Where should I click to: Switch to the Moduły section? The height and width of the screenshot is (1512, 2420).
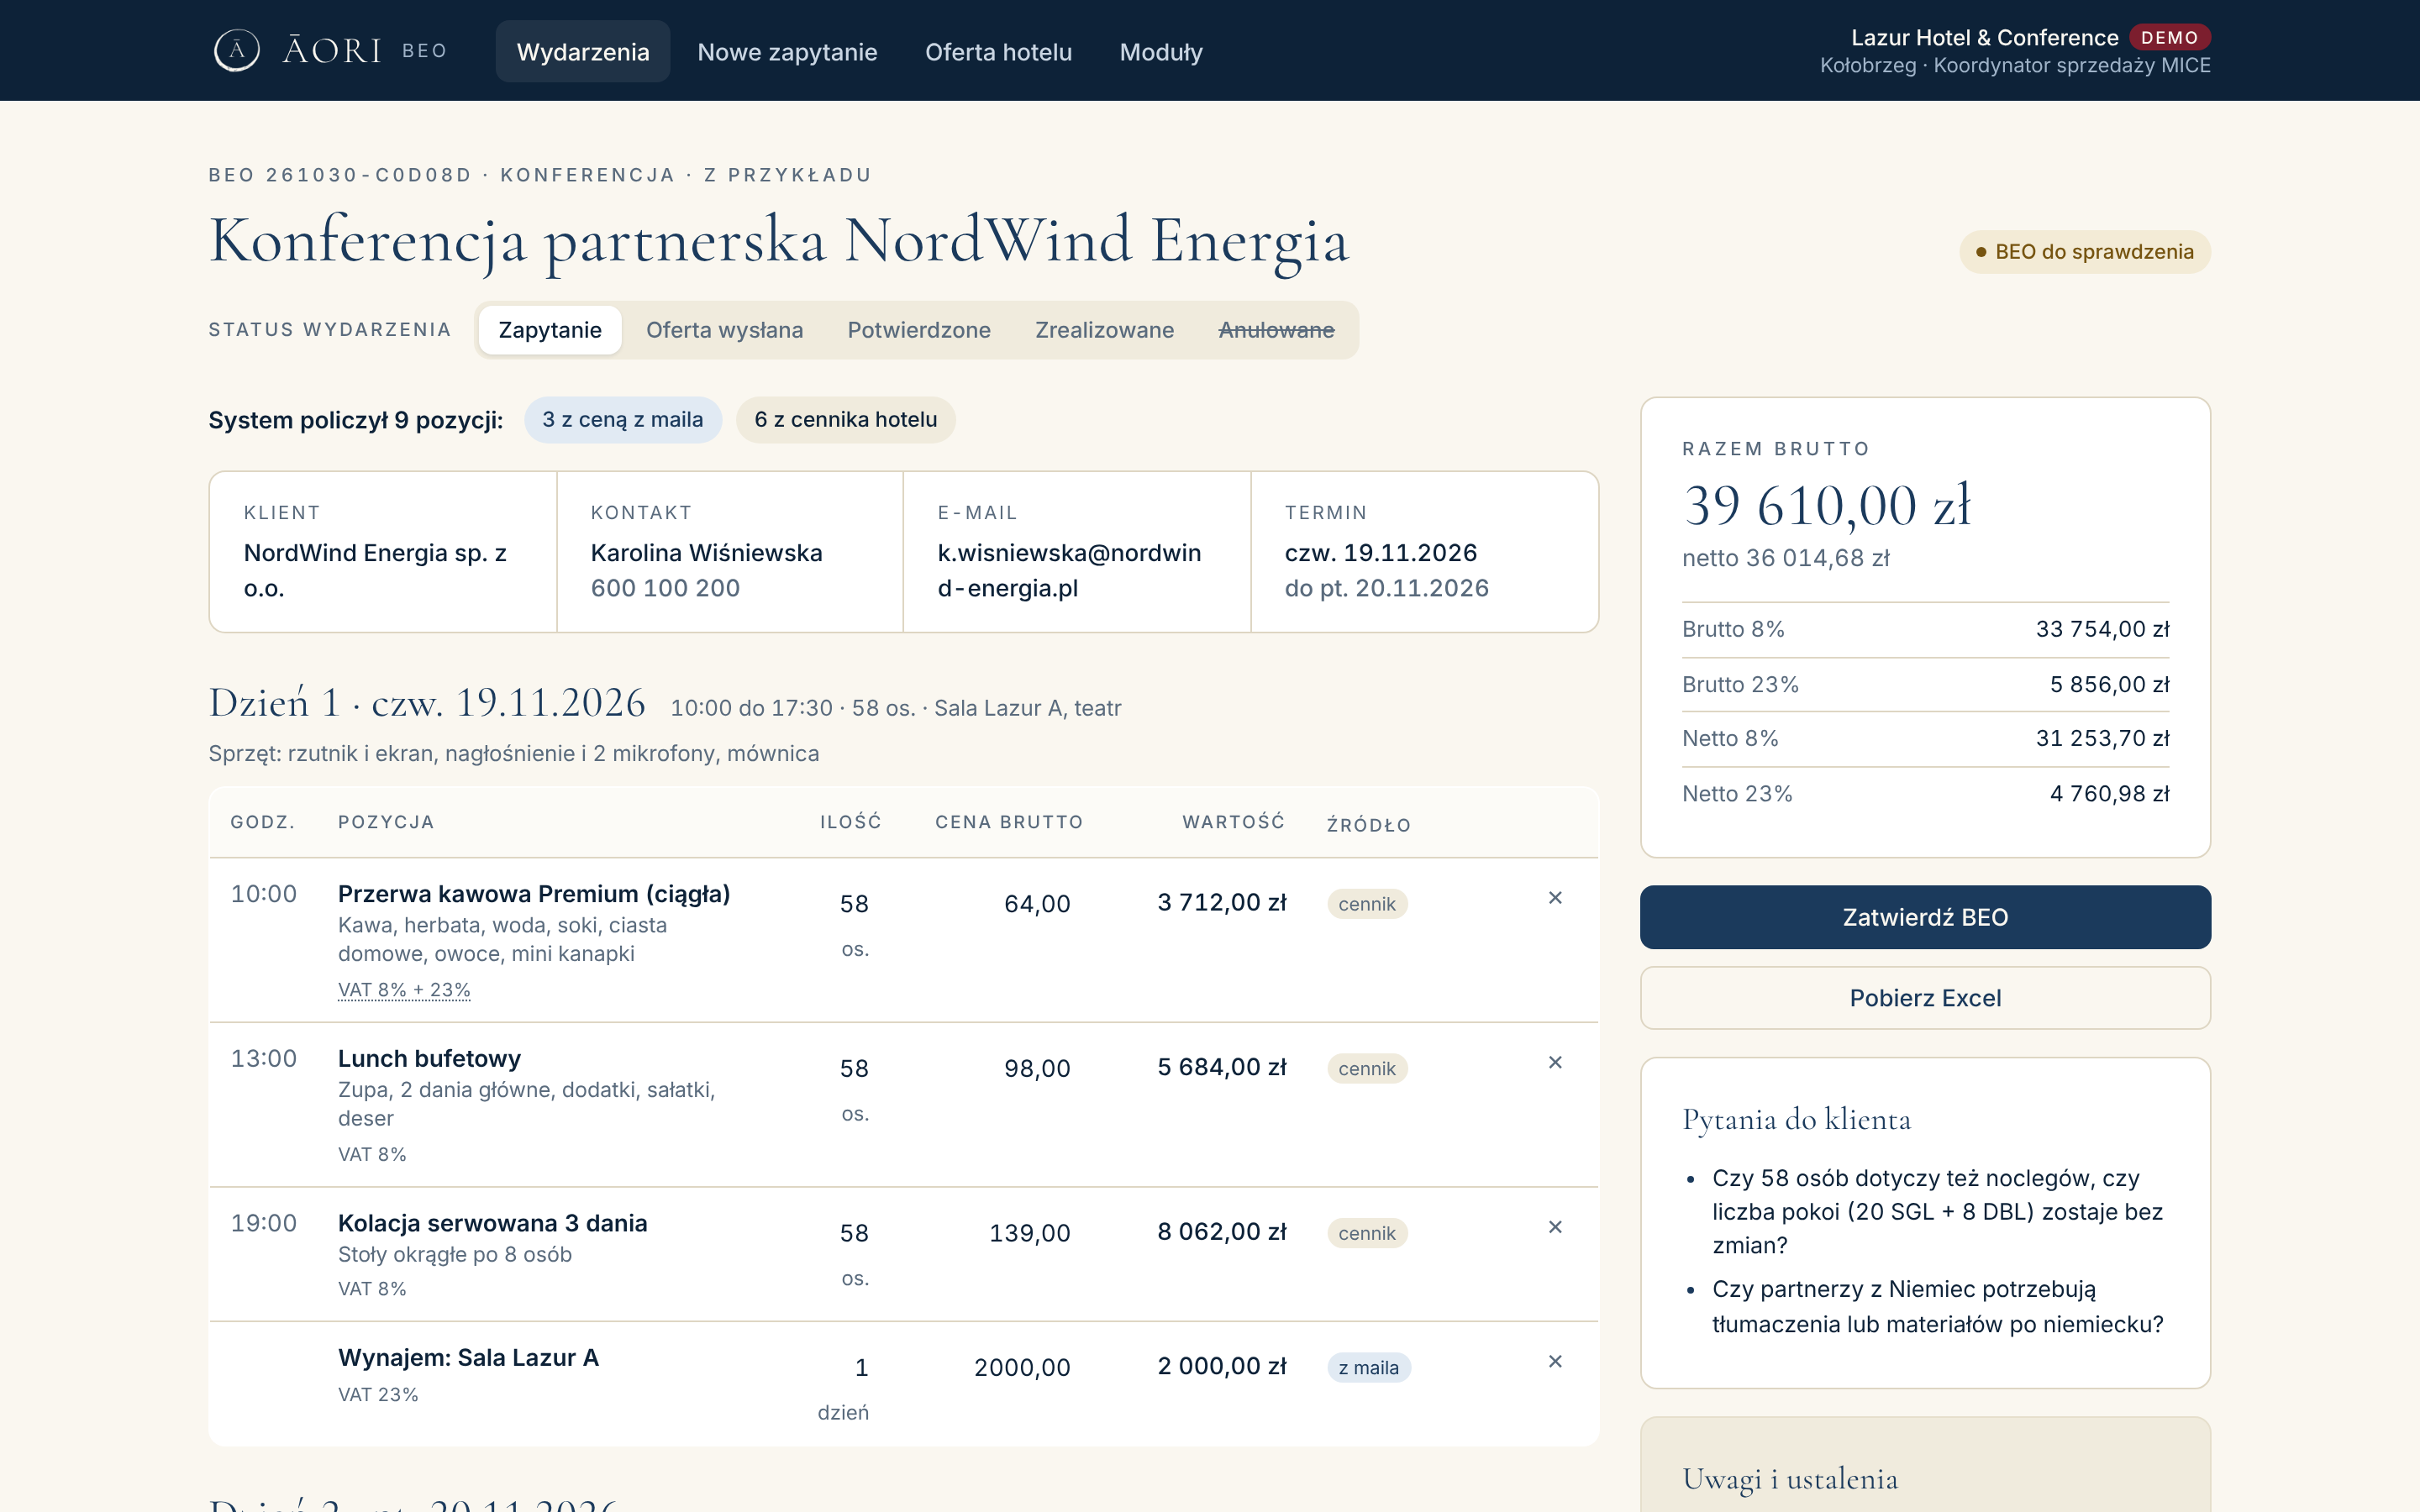pos(1161,52)
